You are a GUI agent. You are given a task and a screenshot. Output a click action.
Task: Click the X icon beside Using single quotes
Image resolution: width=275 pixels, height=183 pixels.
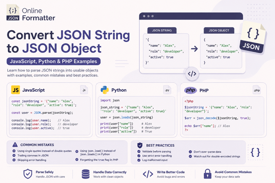pyautogui.click(x=14, y=151)
